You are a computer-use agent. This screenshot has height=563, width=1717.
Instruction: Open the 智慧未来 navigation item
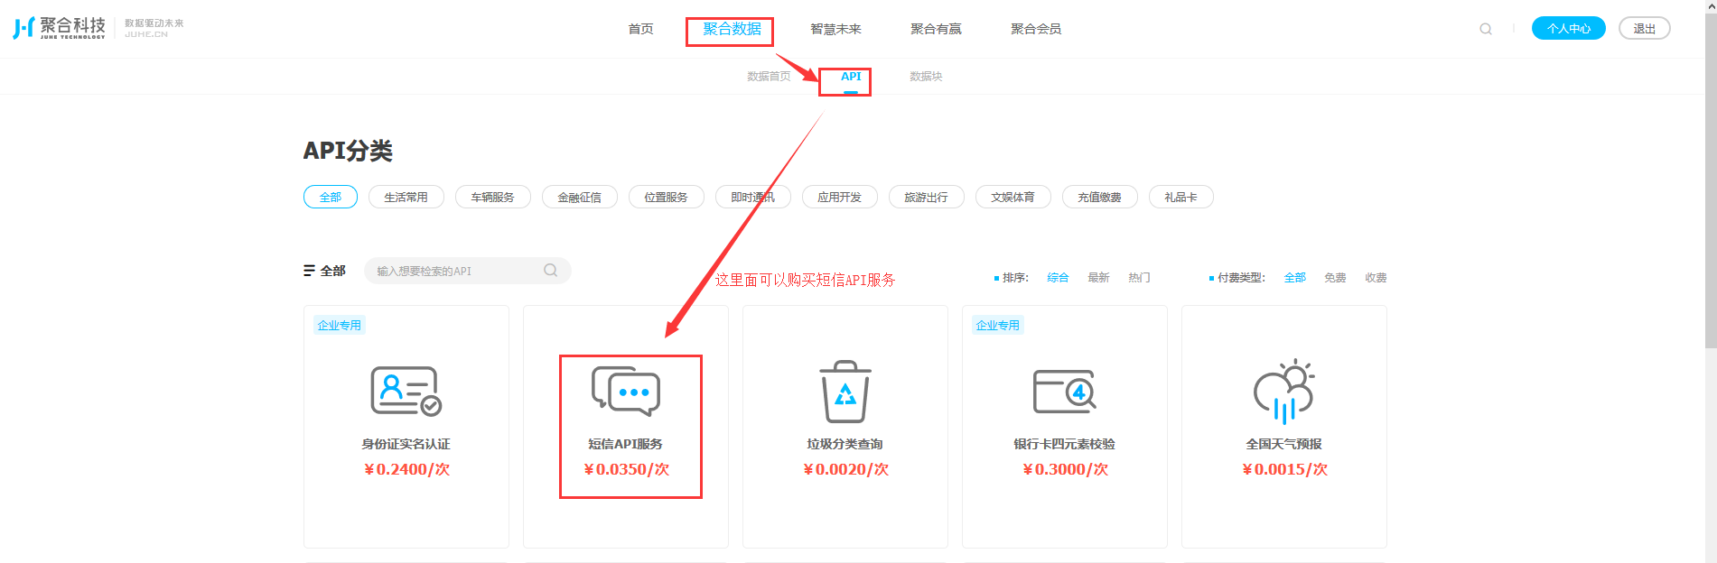coord(835,29)
